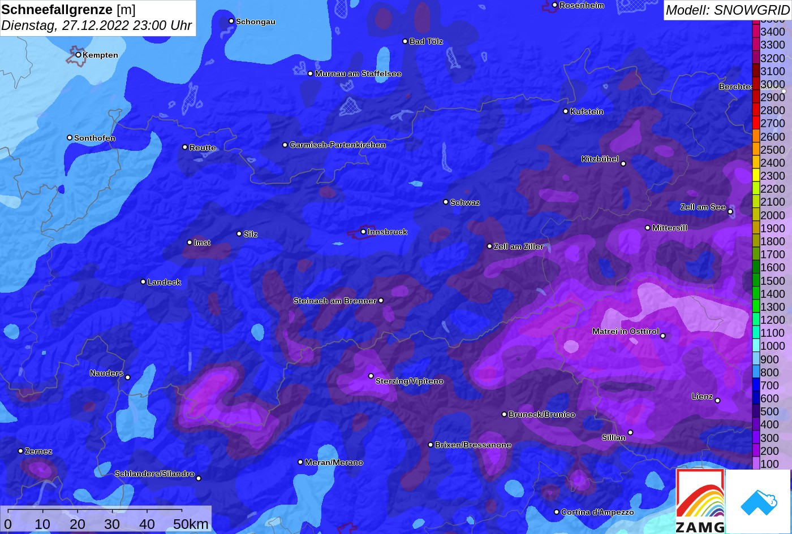Click the "Zell am See" label
Screen dimensions: 792x534
[703, 207]
